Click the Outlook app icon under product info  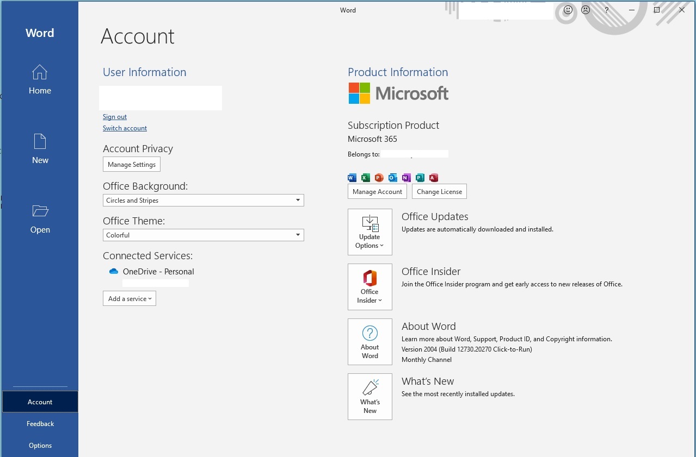(393, 178)
